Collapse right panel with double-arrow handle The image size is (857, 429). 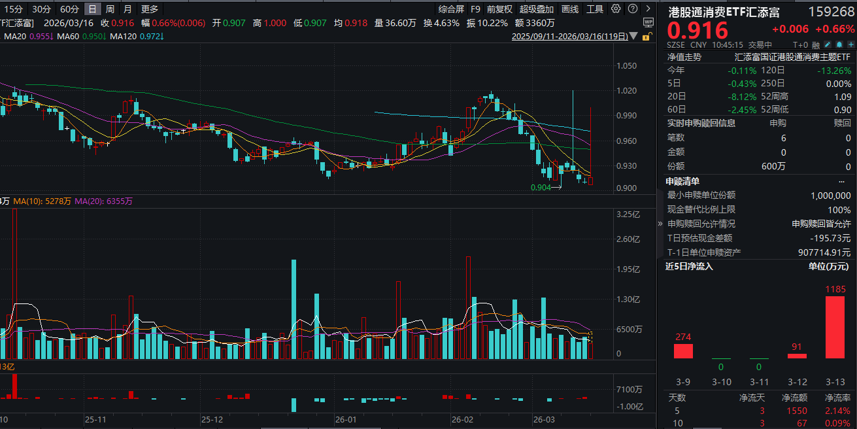point(659,224)
